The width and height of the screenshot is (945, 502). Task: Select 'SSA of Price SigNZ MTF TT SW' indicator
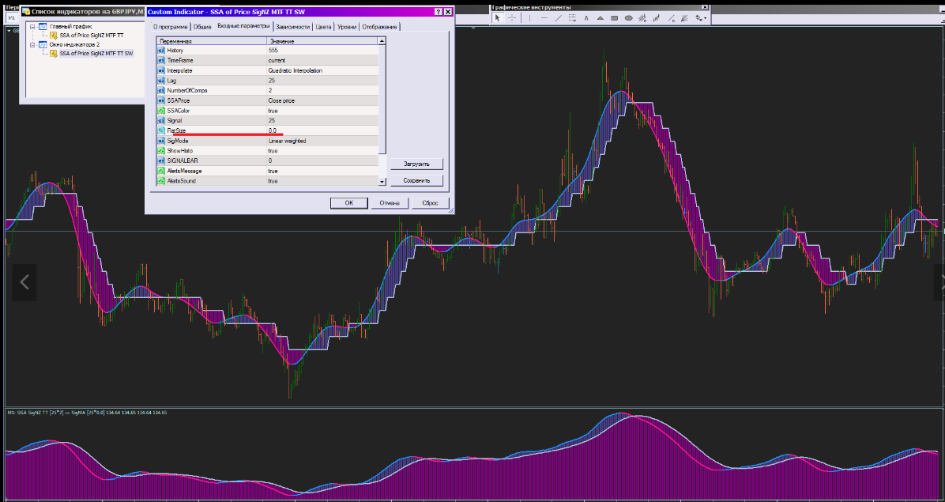pyautogui.click(x=96, y=54)
